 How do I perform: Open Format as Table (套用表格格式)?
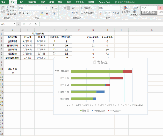point(135,11)
